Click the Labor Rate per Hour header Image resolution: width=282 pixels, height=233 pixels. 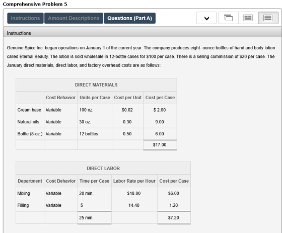pos(134,181)
